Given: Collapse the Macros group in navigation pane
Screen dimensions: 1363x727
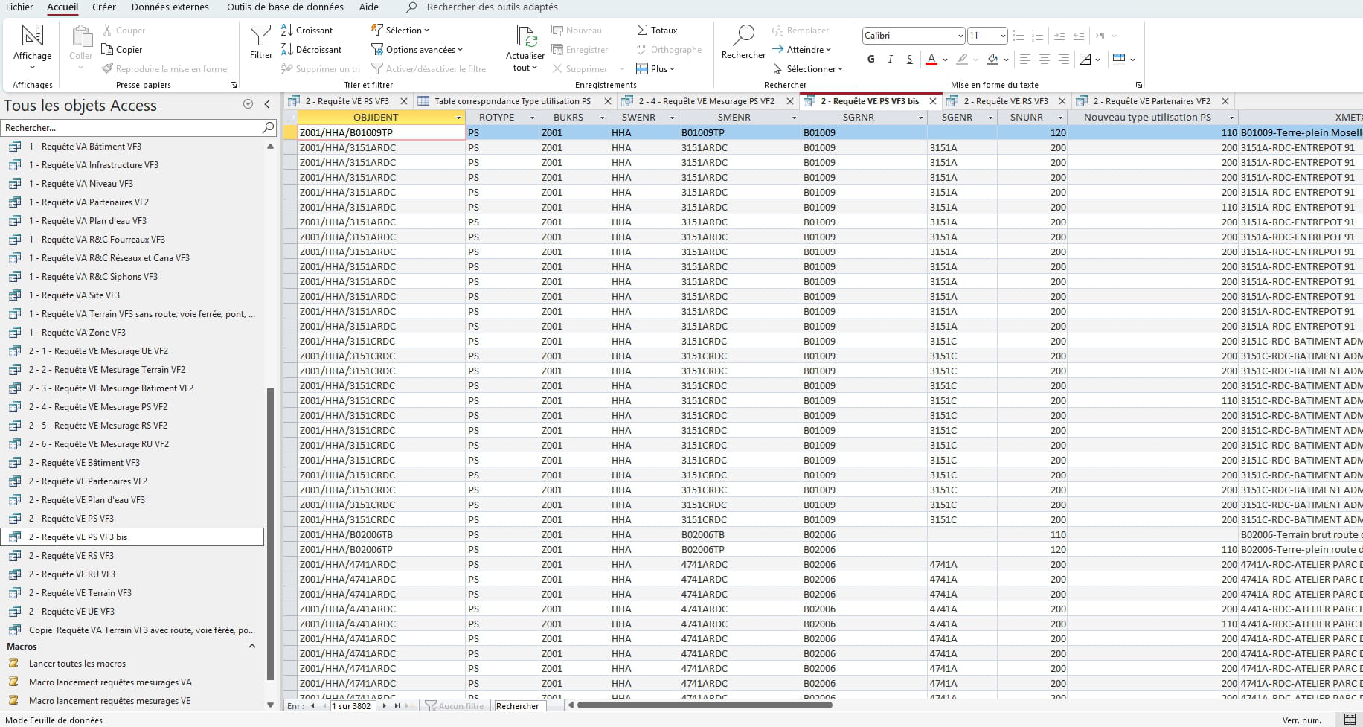Looking at the screenshot, I should tap(252, 647).
